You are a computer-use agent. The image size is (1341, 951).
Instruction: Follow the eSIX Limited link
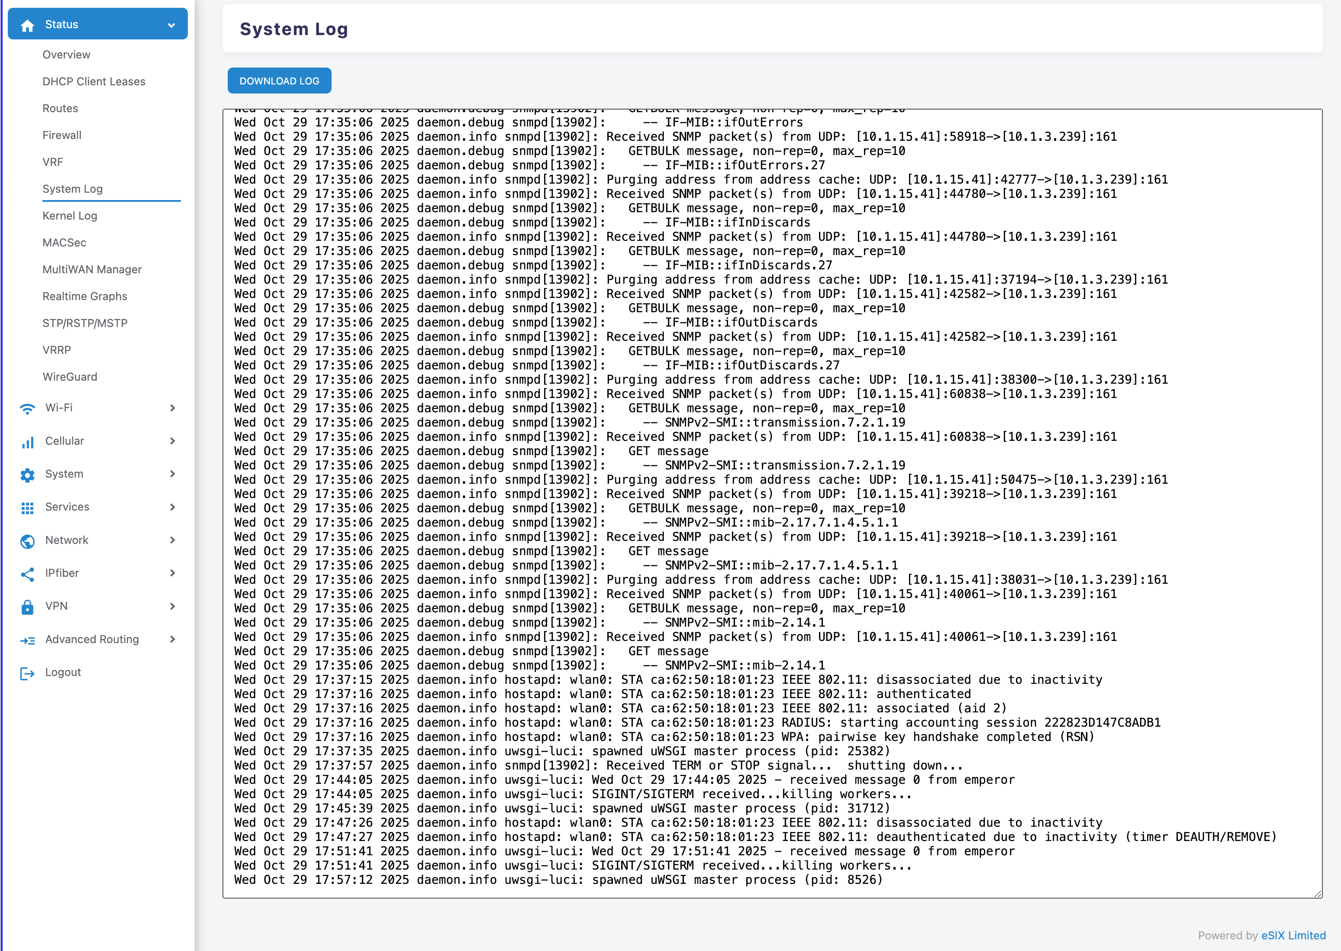point(1293,935)
